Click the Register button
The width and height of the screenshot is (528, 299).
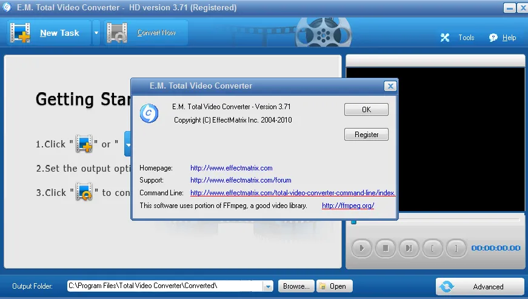(366, 135)
